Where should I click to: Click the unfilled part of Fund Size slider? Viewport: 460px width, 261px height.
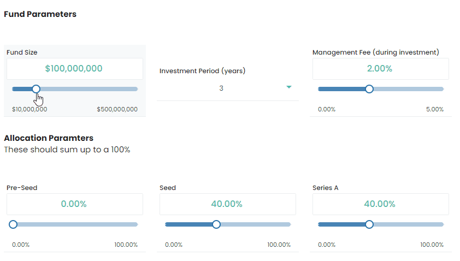pyautogui.click(x=87, y=89)
